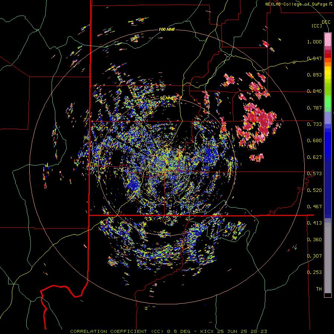Click the Correlation Coefficient caption at bottom

[x=168, y=331]
